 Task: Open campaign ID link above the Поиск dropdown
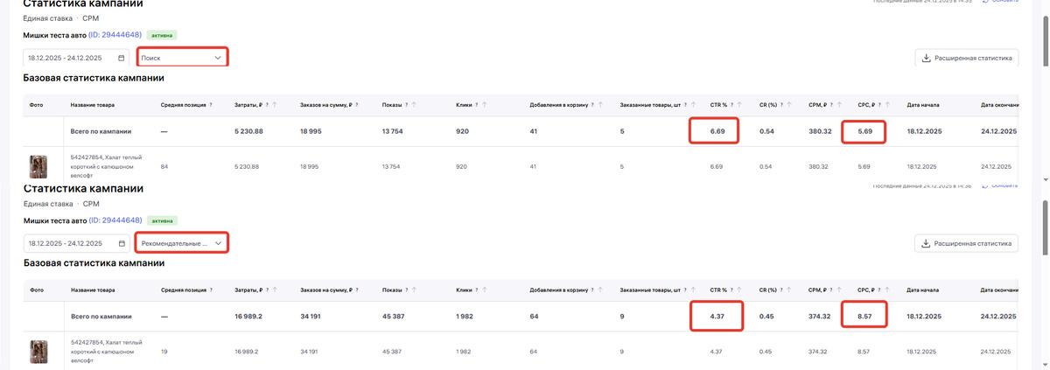click(115, 35)
